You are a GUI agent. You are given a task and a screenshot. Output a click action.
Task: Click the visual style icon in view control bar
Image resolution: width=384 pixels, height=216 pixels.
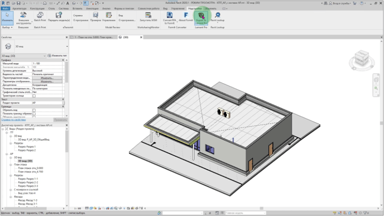click(x=91, y=208)
